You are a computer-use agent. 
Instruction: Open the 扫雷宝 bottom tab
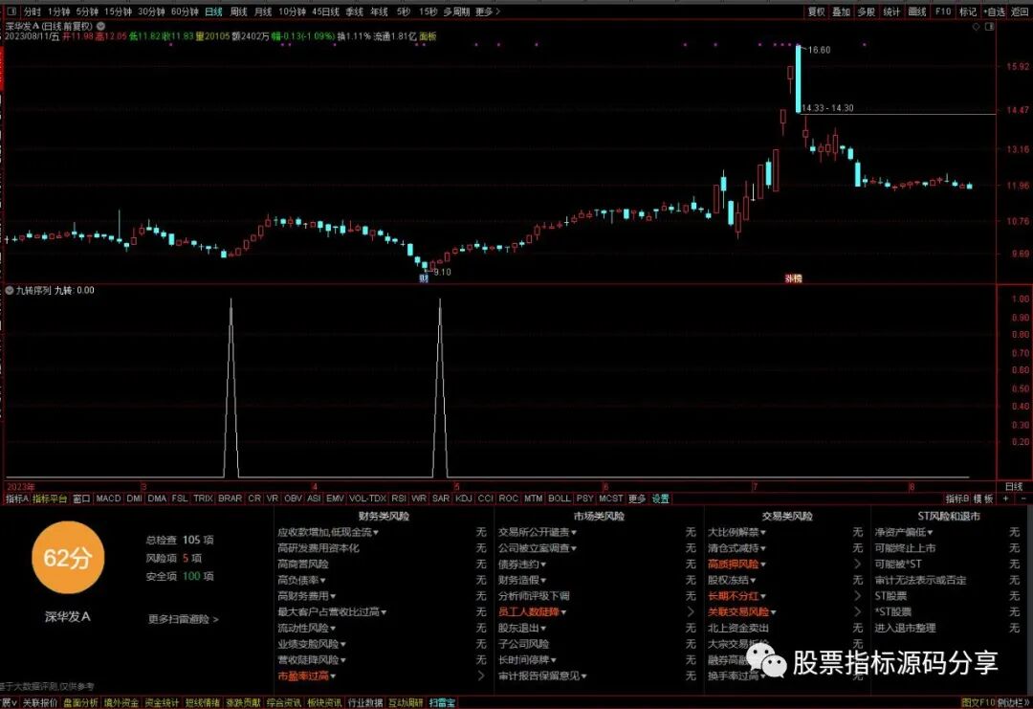point(442,703)
